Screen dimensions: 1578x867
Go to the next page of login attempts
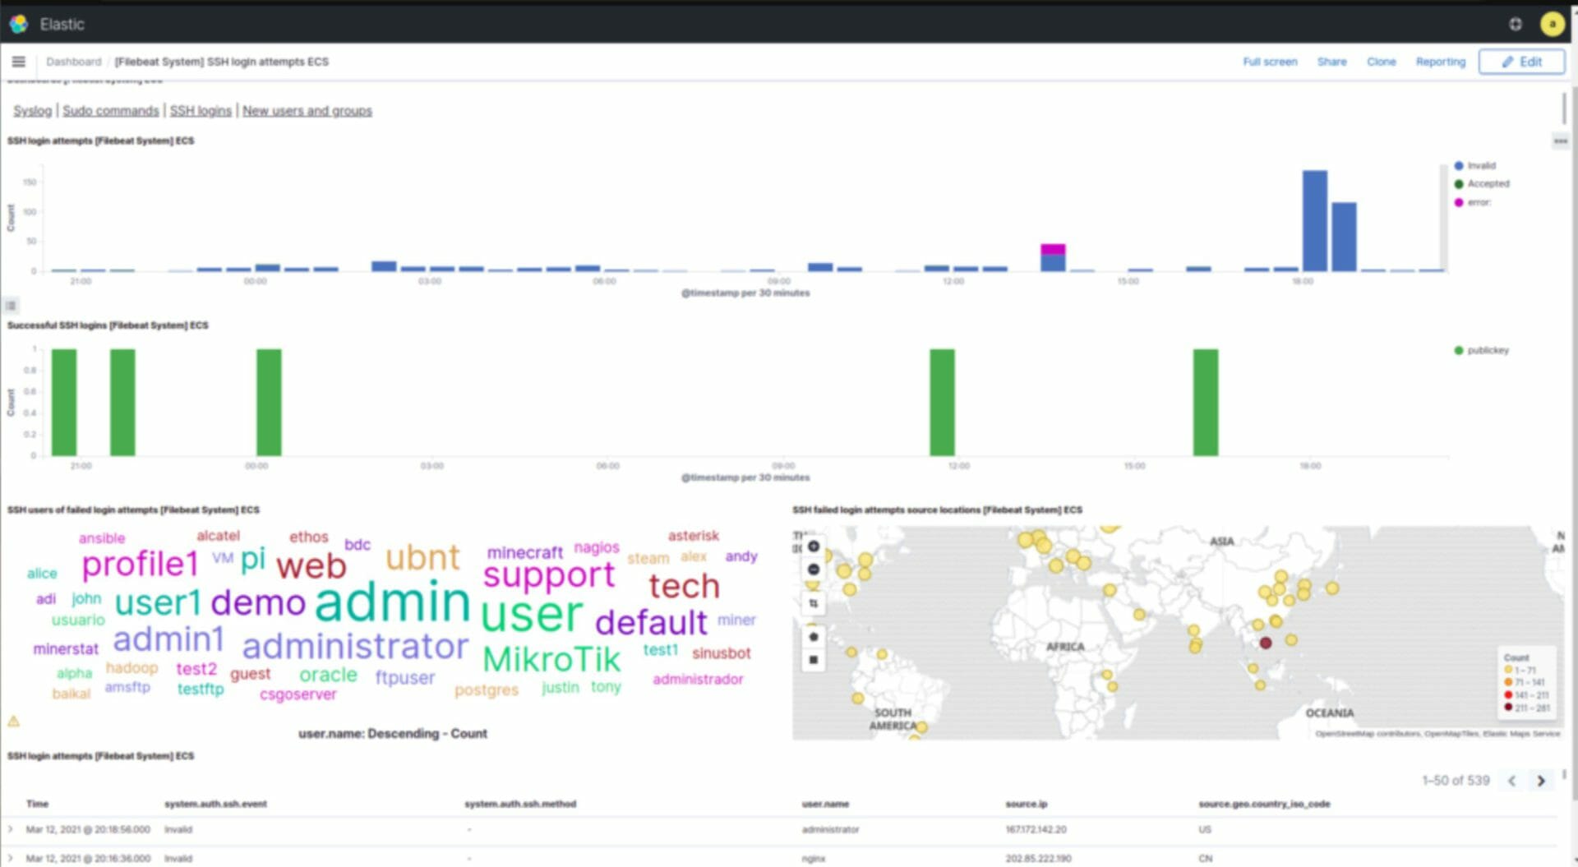click(1541, 781)
